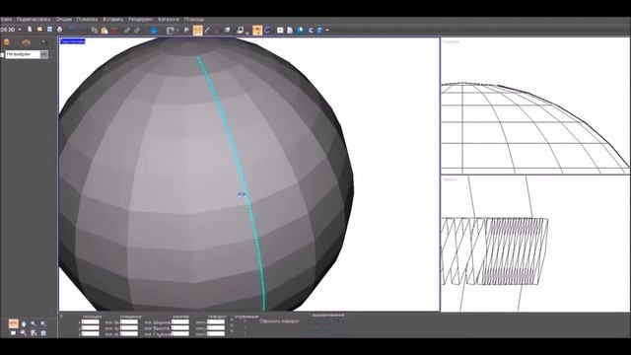Open the Редактировать menu
Screen dimensions: 631x355
point(34,20)
